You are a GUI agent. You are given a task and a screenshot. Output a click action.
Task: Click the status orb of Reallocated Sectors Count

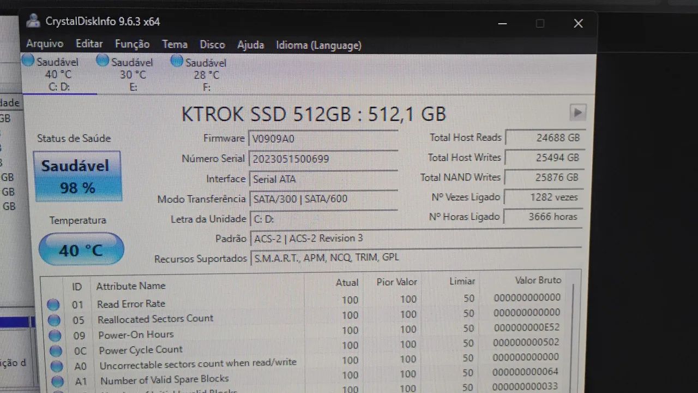pyautogui.click(x=54, y=320)
